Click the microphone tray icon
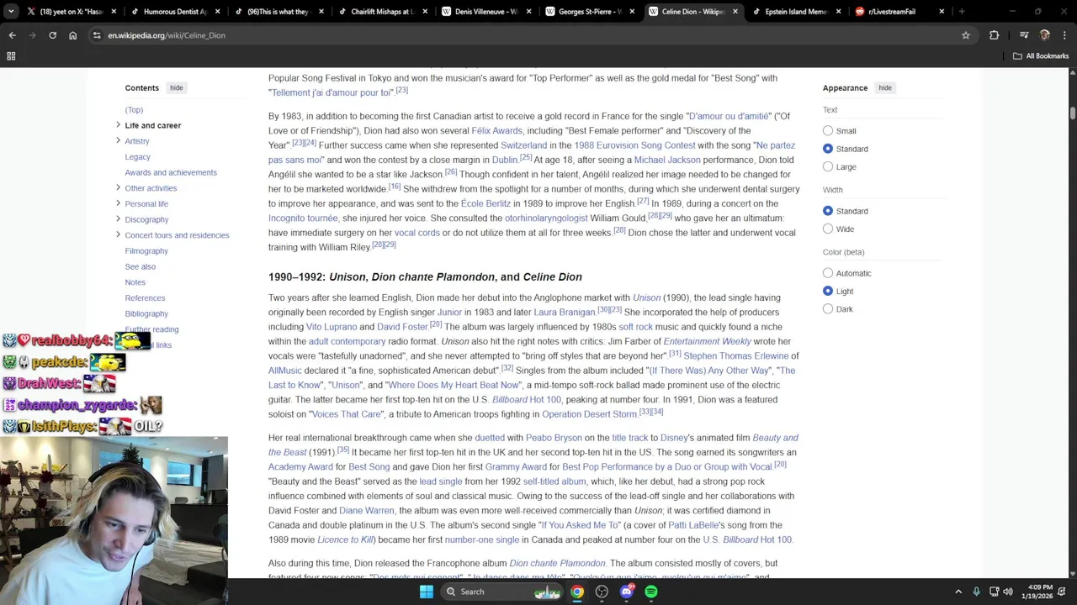The height and width of the screenshot is (605, 1077). tap(976, 592)
